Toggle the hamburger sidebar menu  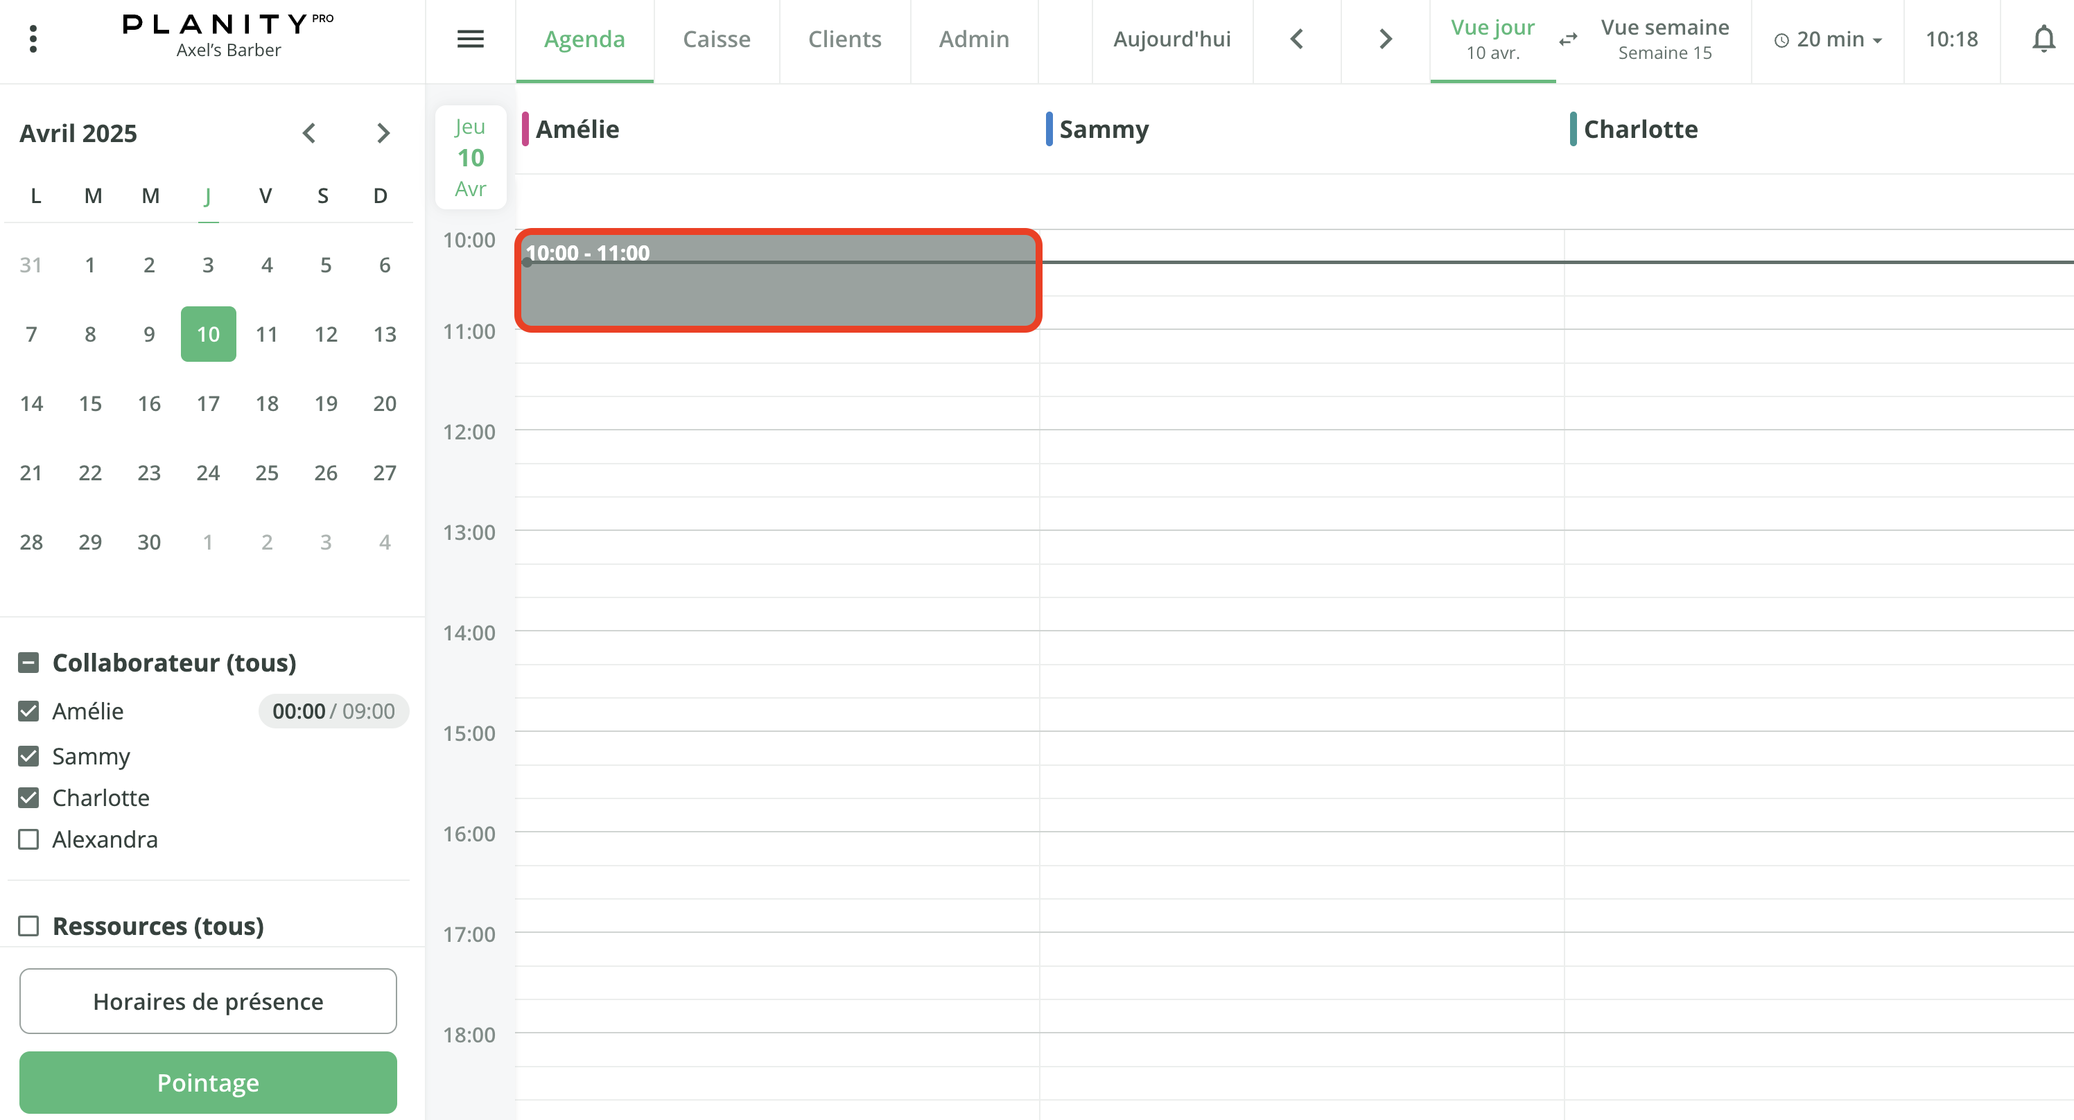(470, 39)
